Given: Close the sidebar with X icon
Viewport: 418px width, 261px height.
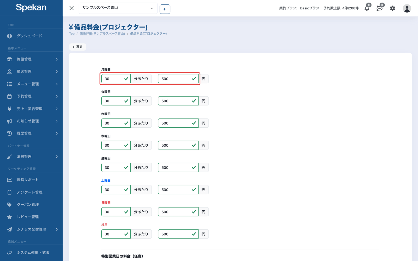Looking at the screenshot, I should coord(72,8).
